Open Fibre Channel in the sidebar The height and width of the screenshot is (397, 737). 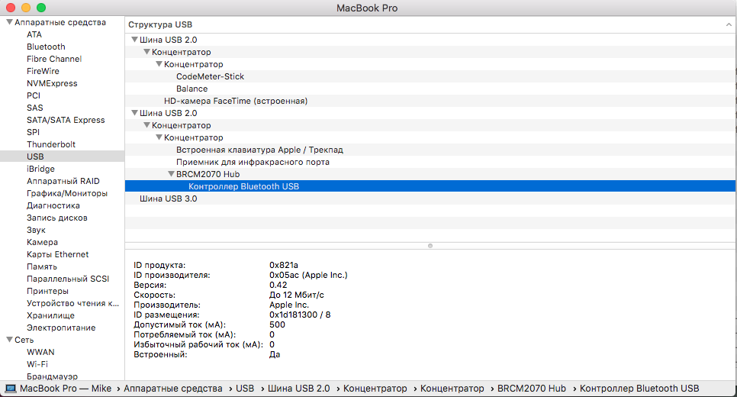pos(54,59)
